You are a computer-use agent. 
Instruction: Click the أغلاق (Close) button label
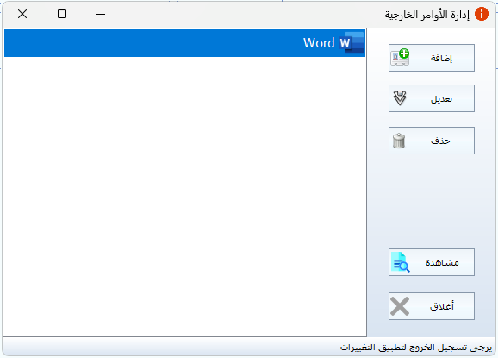[x=442, y=306]
